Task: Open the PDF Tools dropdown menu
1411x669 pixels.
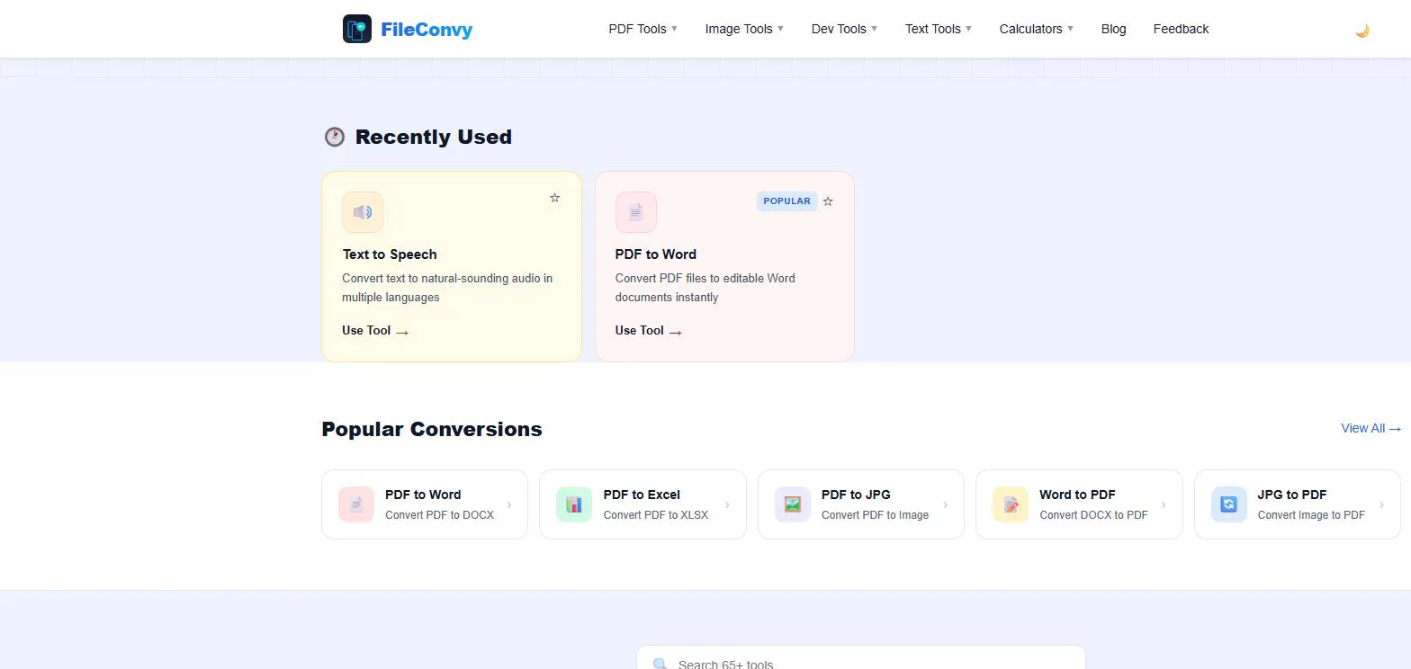Action: [643, 29]
